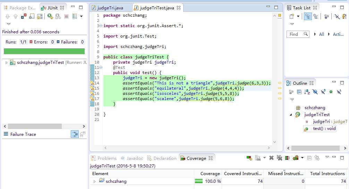Screen dimensions: 349x189
Task: Toggle Show Skipped Tests Only in JUnit view
Action: point(32,16)
